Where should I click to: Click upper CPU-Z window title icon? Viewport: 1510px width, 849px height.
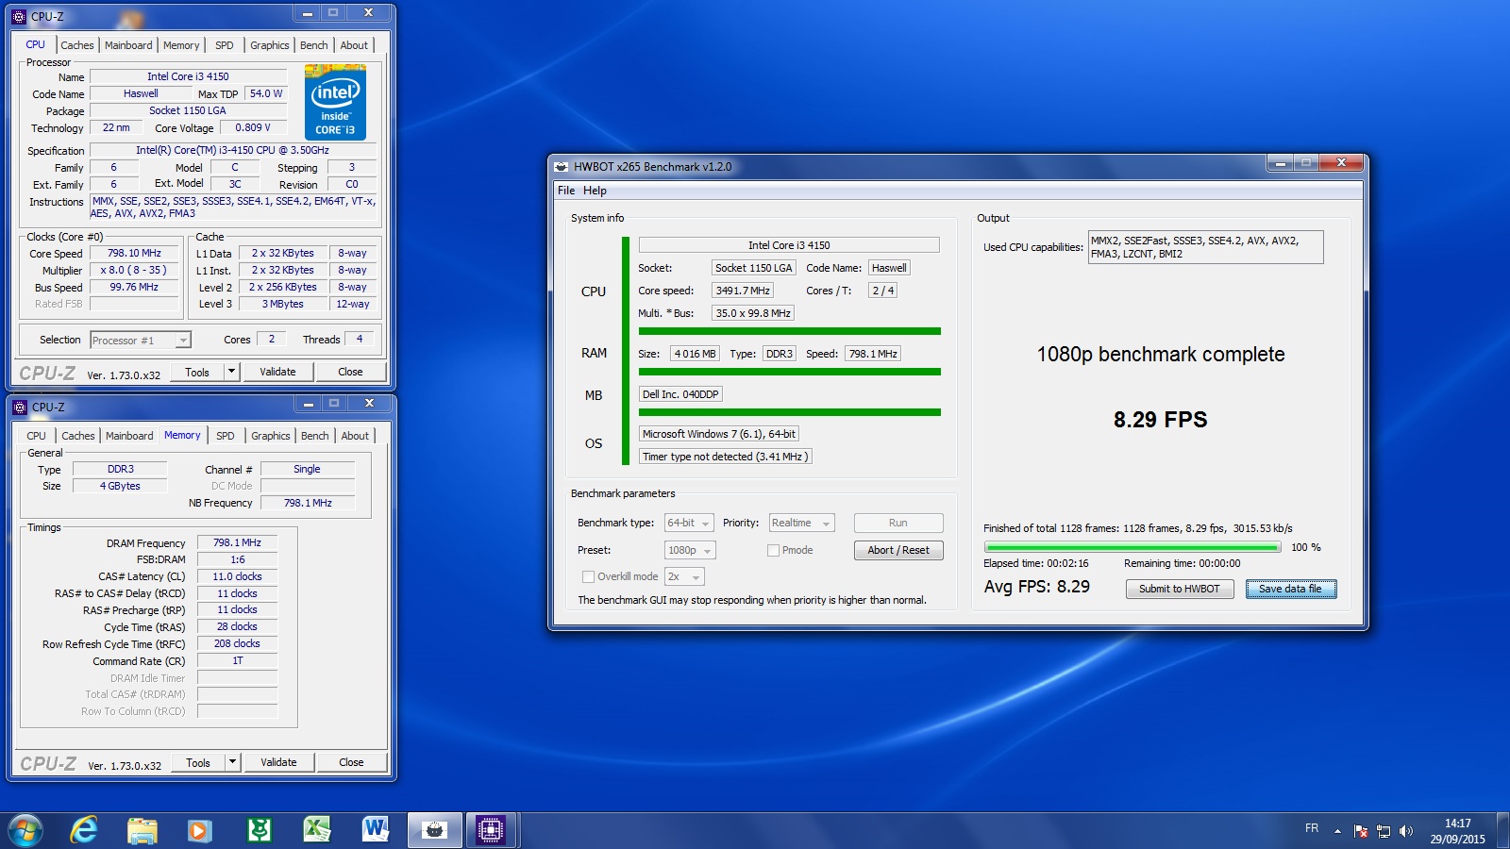(20, 17)
